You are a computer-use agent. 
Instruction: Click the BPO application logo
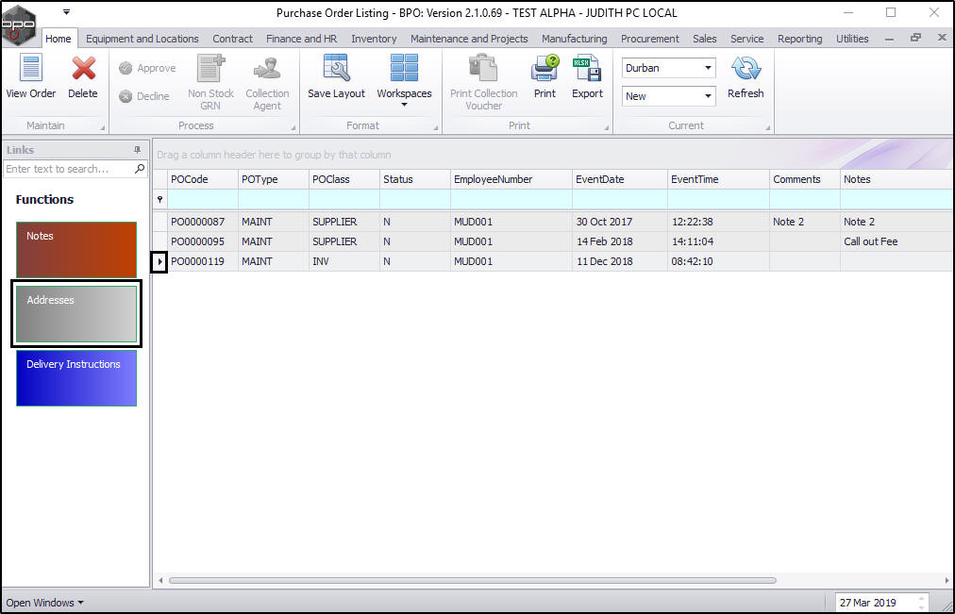pos(18,25)
